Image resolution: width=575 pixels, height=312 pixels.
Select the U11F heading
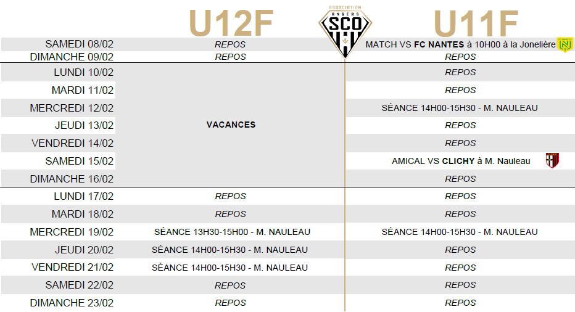(x=476, y=23)
